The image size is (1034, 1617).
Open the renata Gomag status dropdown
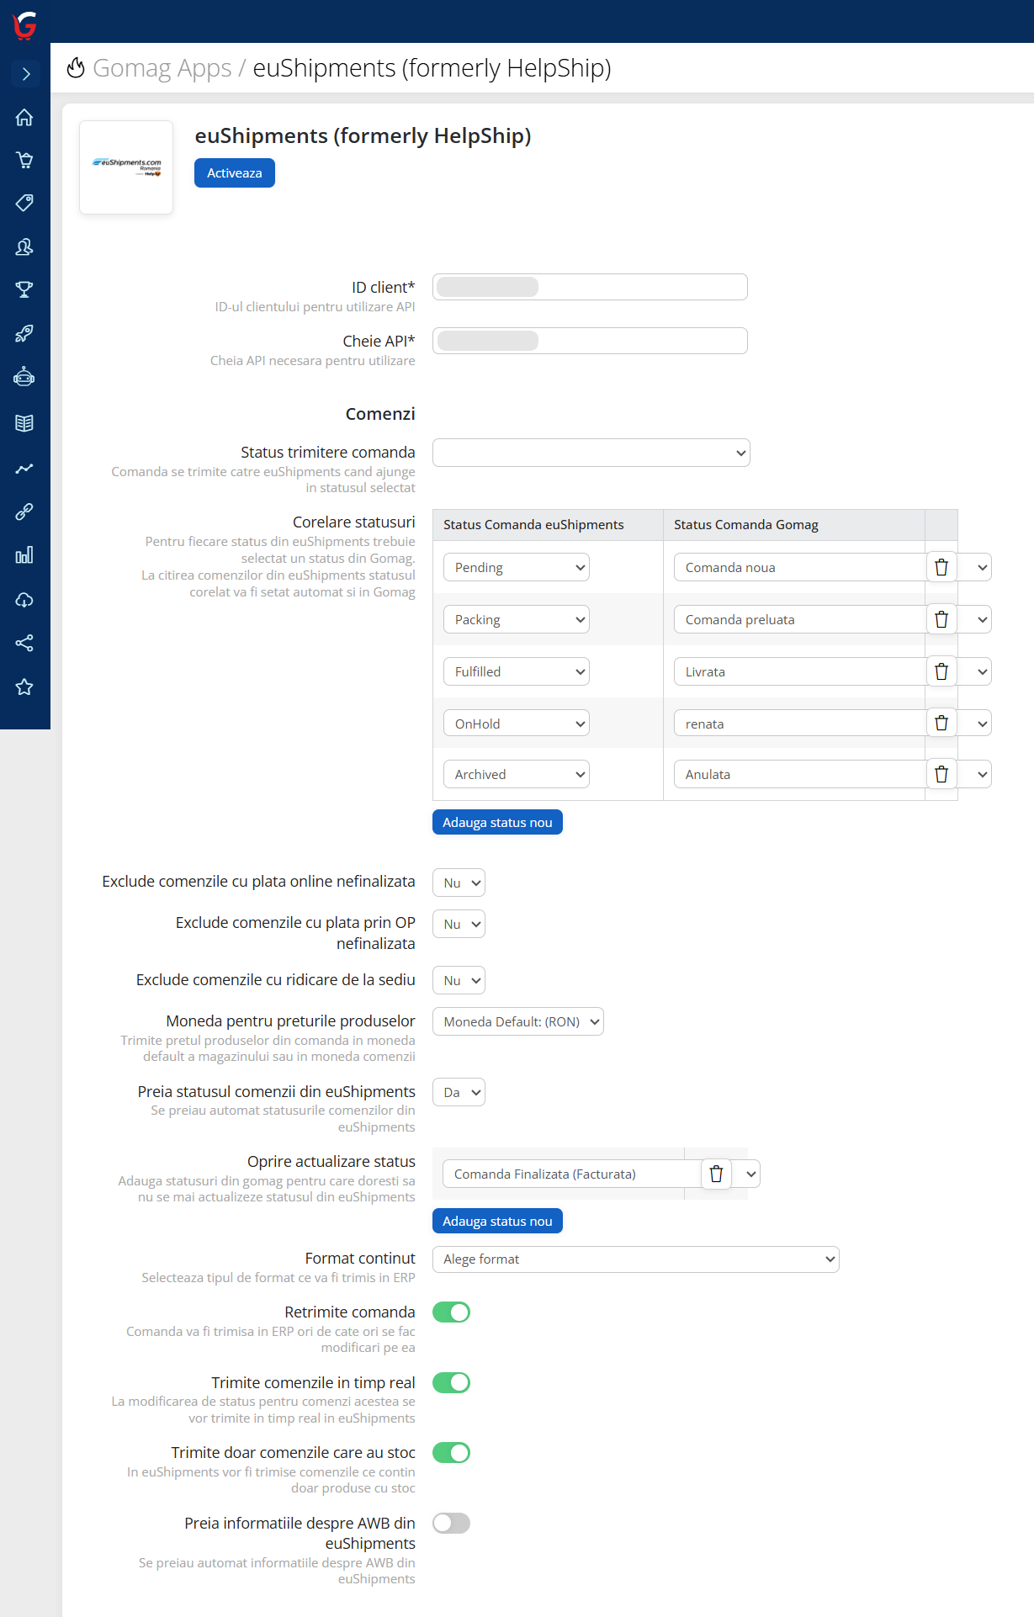(833, 723)
